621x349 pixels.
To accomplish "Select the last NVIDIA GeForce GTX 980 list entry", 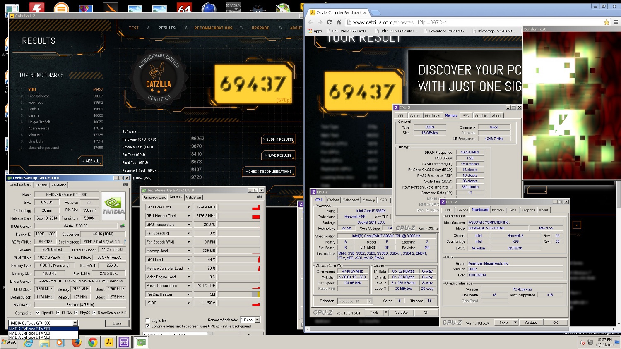I will 43,337.
